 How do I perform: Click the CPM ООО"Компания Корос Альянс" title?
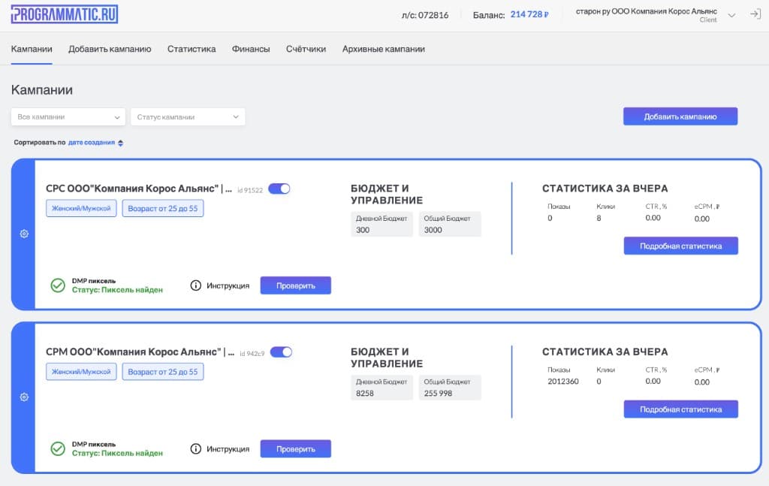[x=140, y=352]
